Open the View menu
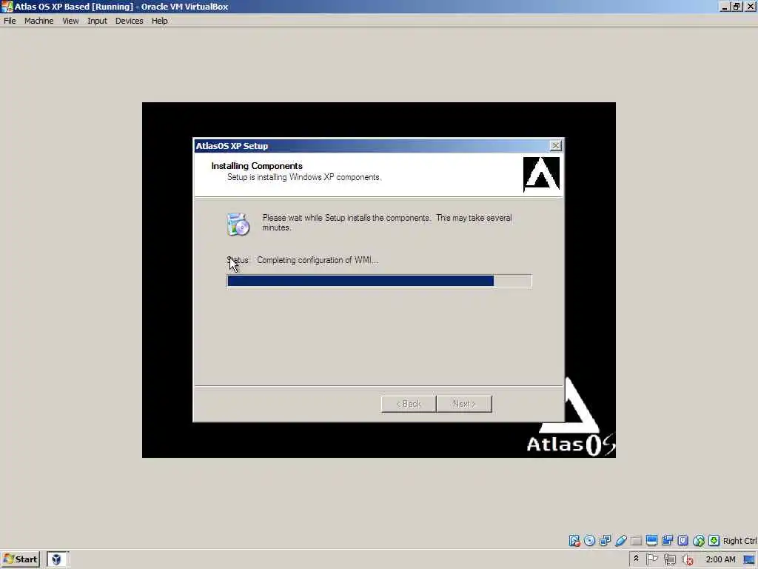Screen dimensions: 758x569 70,21
